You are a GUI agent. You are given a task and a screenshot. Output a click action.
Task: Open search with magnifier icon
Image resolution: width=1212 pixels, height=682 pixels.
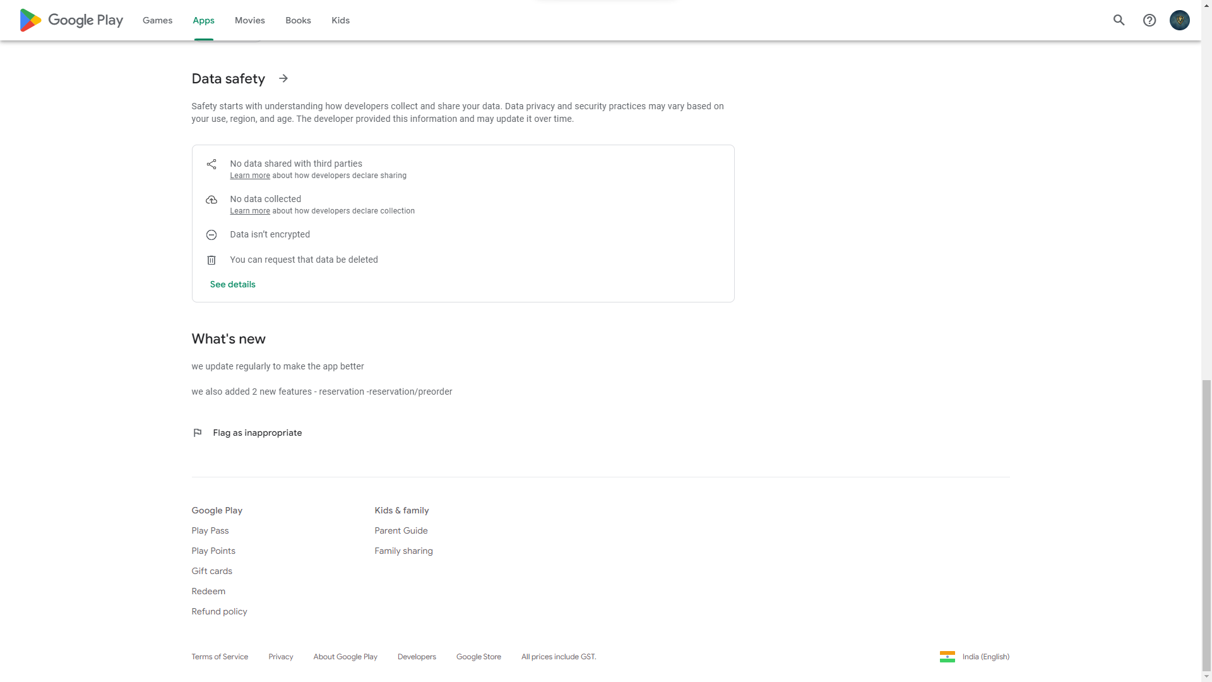(x=1119, y=20)
